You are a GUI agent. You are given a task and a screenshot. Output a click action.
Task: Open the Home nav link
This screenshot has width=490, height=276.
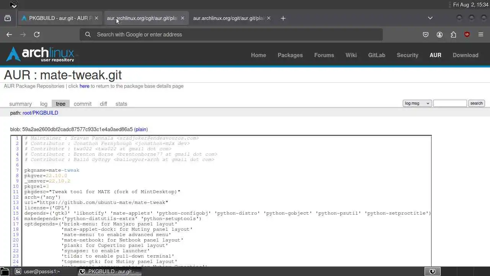(258, 55)
